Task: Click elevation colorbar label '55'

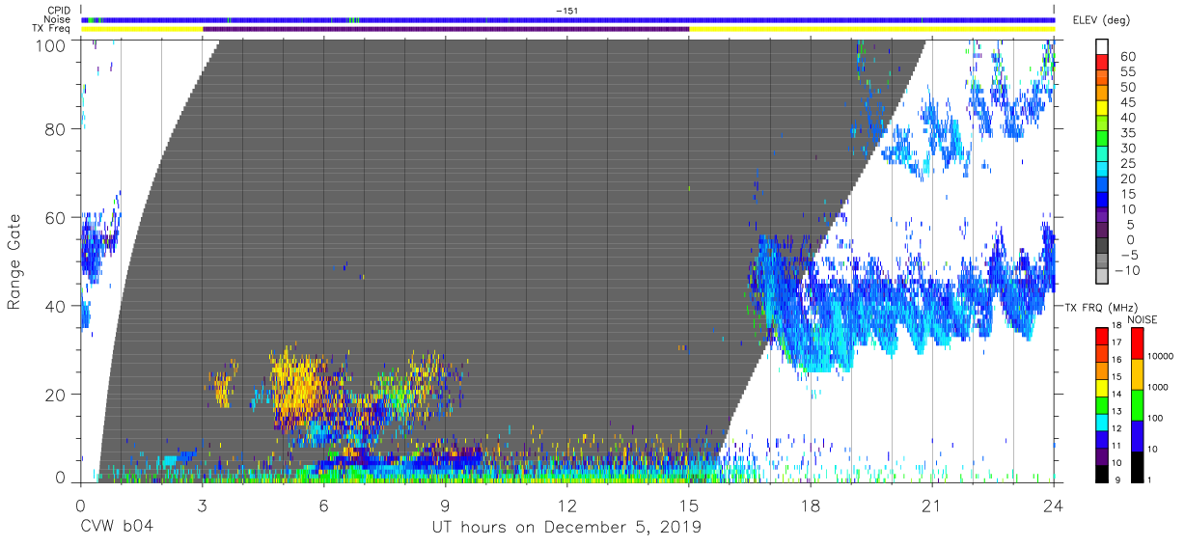Action: 1126,71
